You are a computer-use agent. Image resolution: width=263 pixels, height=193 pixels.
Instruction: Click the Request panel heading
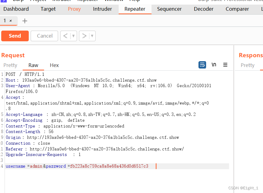pyautogui.click(x=13, y=55)
